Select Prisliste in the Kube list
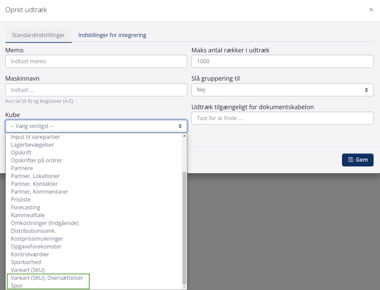380x290 pixels. tap(21, 200)
